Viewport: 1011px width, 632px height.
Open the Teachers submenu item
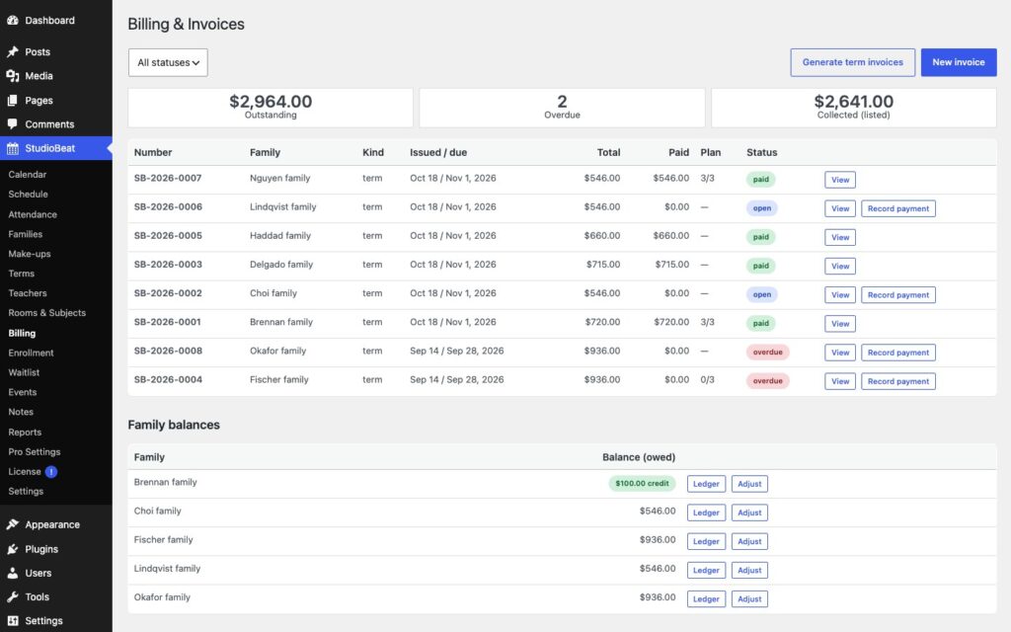(27, 292)
